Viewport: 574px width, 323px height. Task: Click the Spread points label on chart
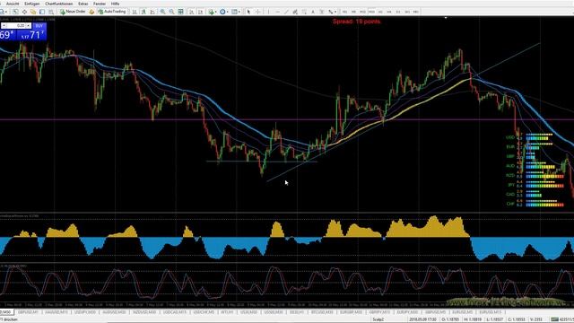pyautogui.click(x=356, y=22)
